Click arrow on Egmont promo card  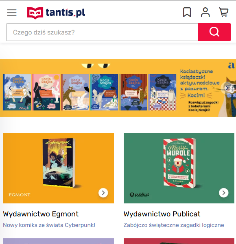(103, 193)
